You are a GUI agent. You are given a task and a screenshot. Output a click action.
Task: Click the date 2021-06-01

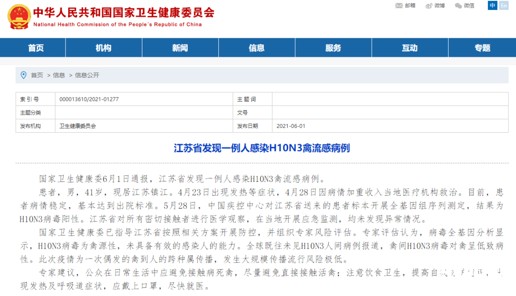click(x=291, y=126)
